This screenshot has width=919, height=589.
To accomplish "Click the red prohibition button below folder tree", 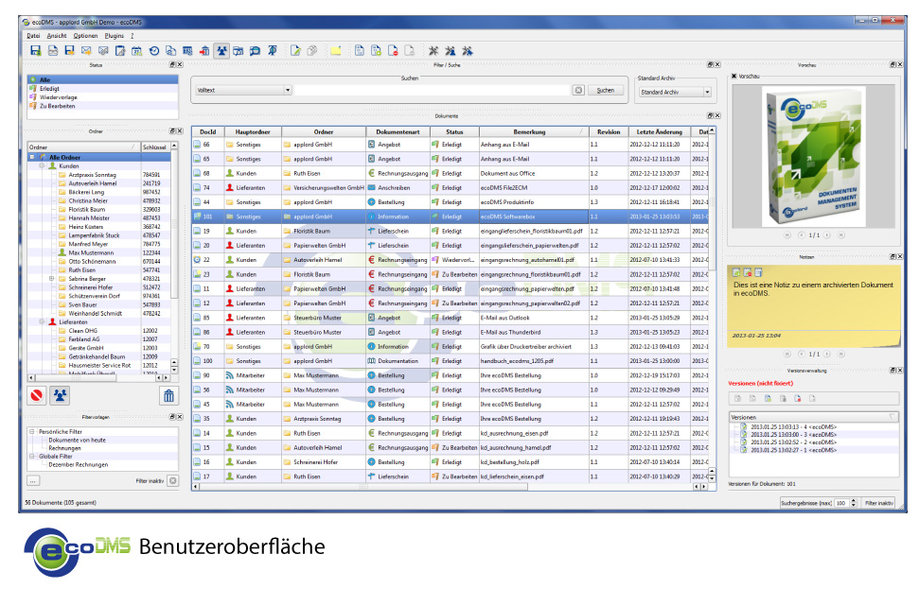I will point(36,396).
